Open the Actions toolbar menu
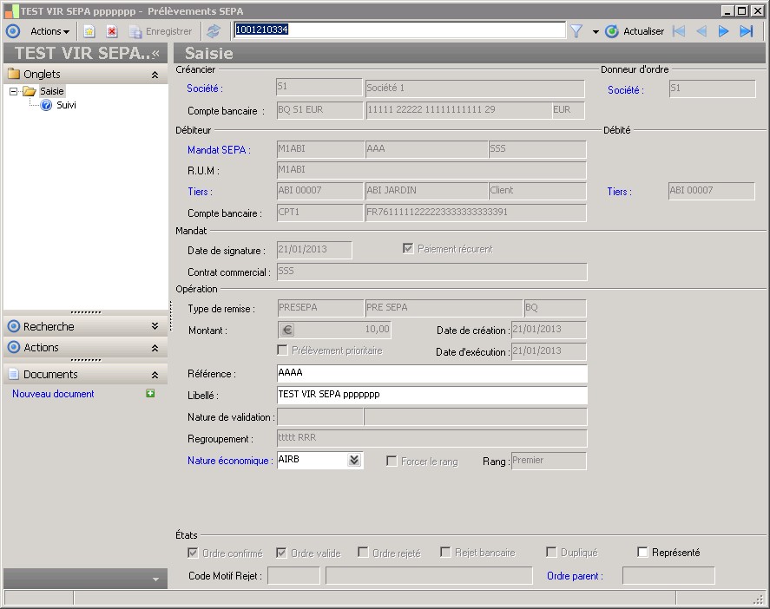The image size is (770, 609). coord(49,31)
